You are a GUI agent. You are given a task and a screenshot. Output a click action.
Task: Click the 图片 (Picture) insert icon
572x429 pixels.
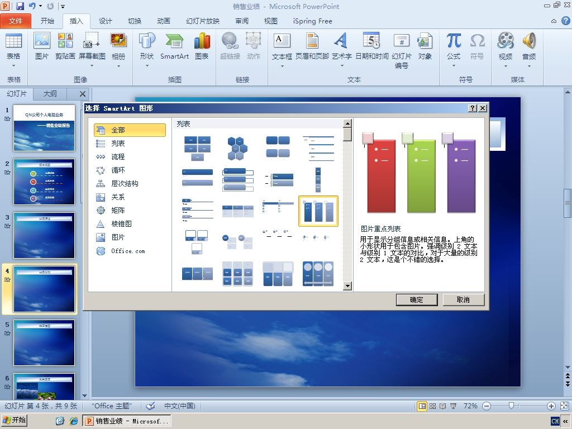click(x=41, y=46)
